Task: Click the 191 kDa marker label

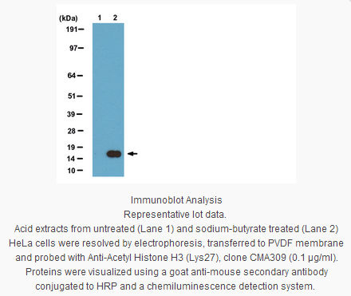Action: (72, 30)
